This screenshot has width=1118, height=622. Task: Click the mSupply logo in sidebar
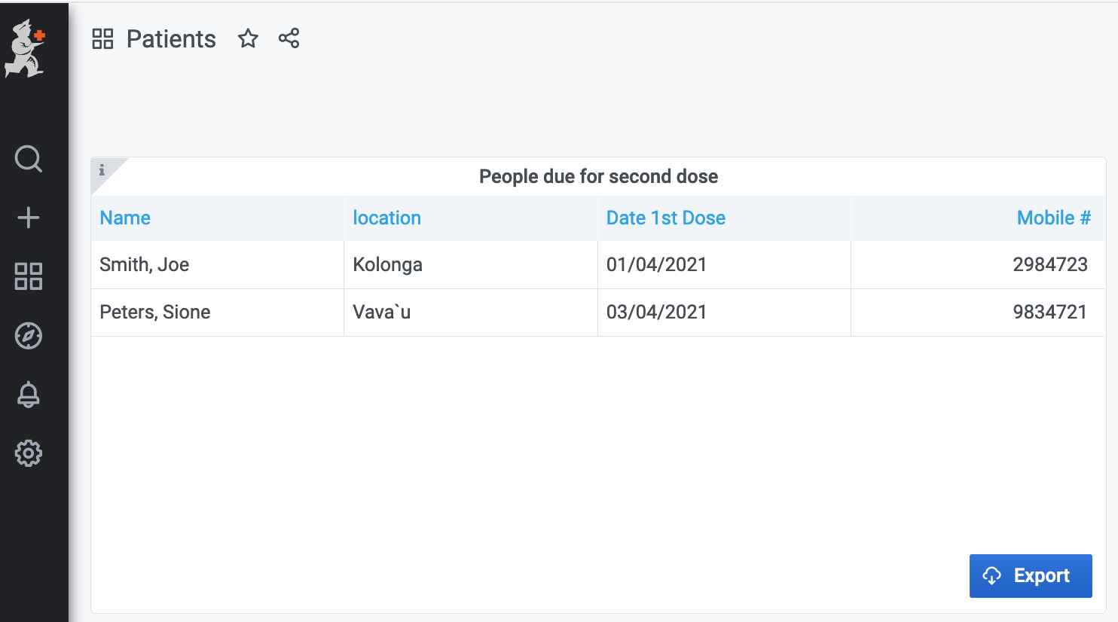coord(26,49)
